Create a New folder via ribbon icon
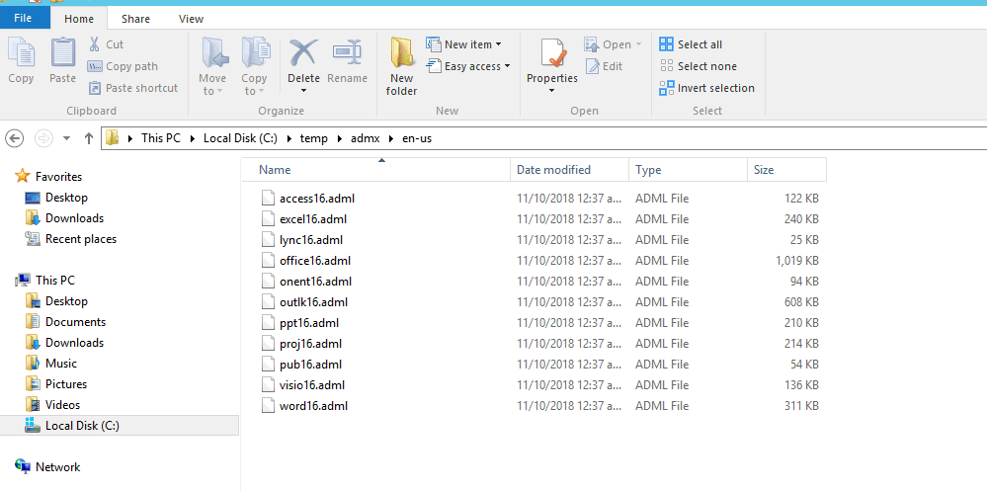Image resolution: width=987 pixels, height=491 pixels. click(401, 57)
